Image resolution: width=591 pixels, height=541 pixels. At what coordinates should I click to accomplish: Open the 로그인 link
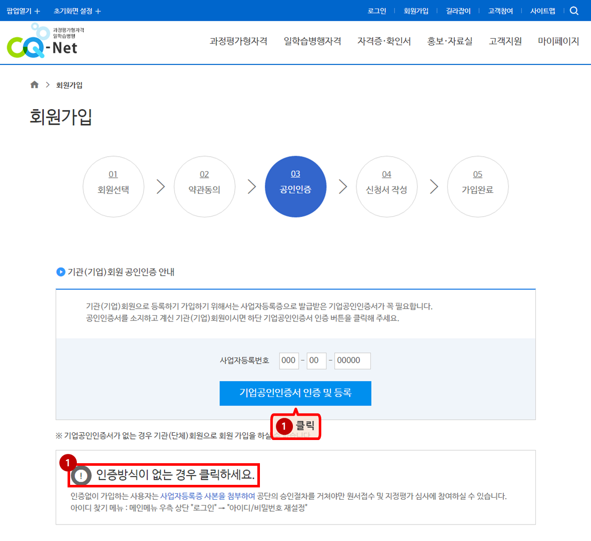tap(376, 11)
